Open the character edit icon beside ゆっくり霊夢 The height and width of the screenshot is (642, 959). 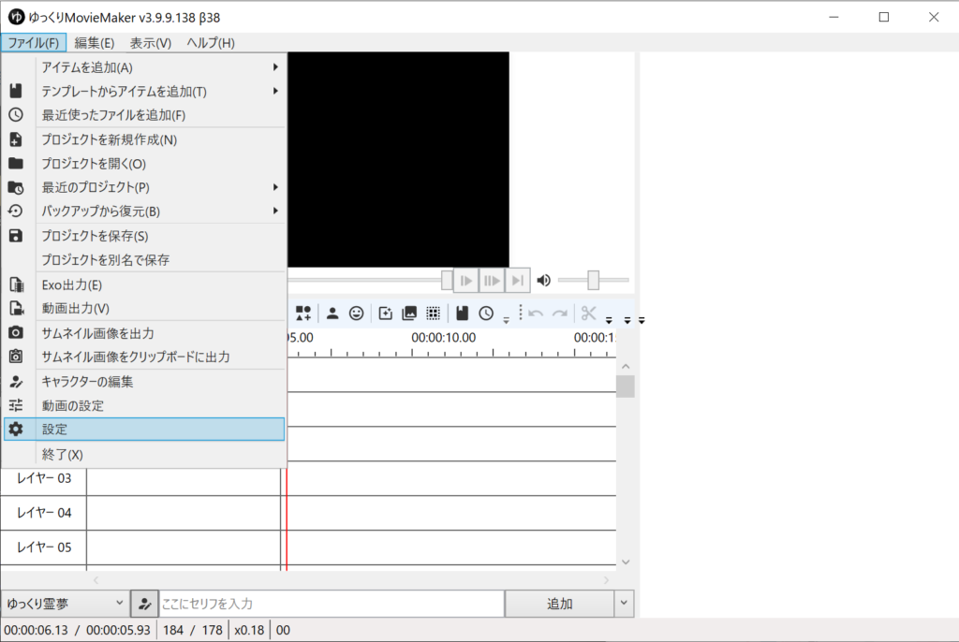click(145, 604)
